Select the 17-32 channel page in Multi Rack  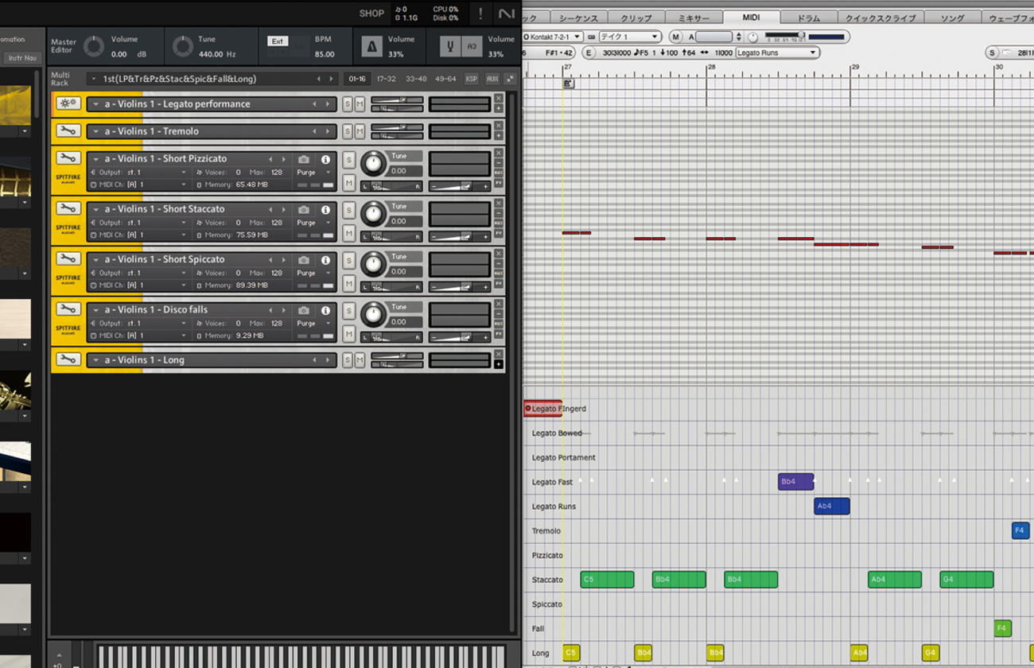click(386, 80)
